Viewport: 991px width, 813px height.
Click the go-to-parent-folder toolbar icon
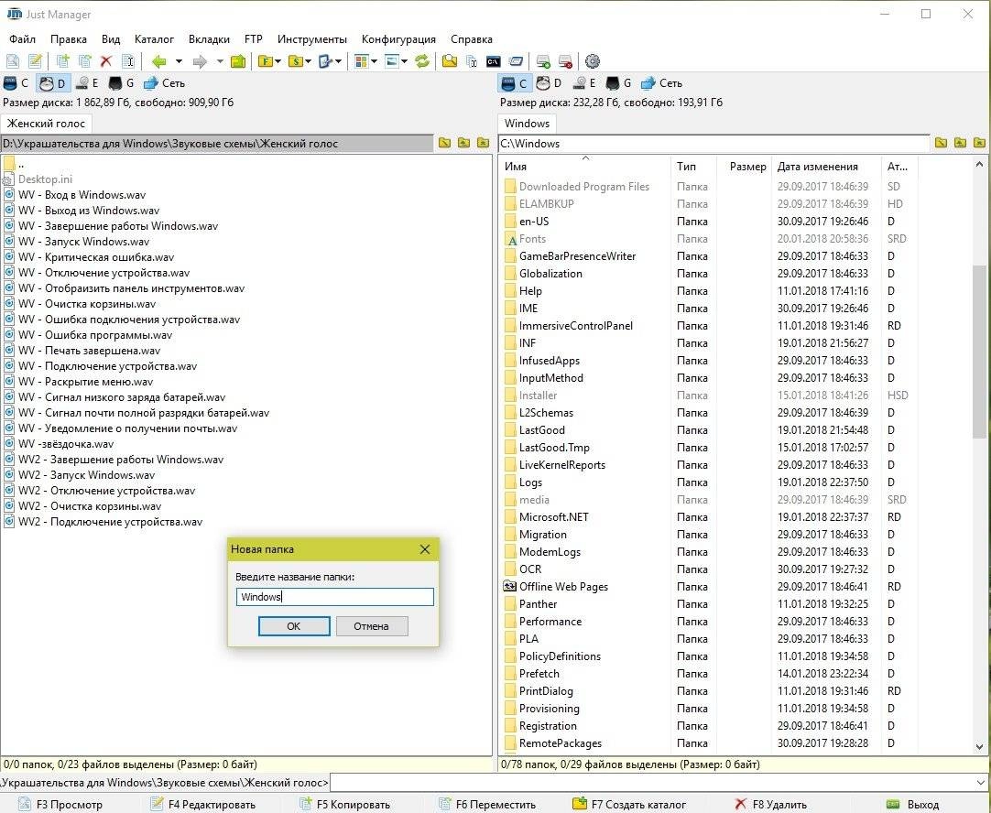[237, 61]
